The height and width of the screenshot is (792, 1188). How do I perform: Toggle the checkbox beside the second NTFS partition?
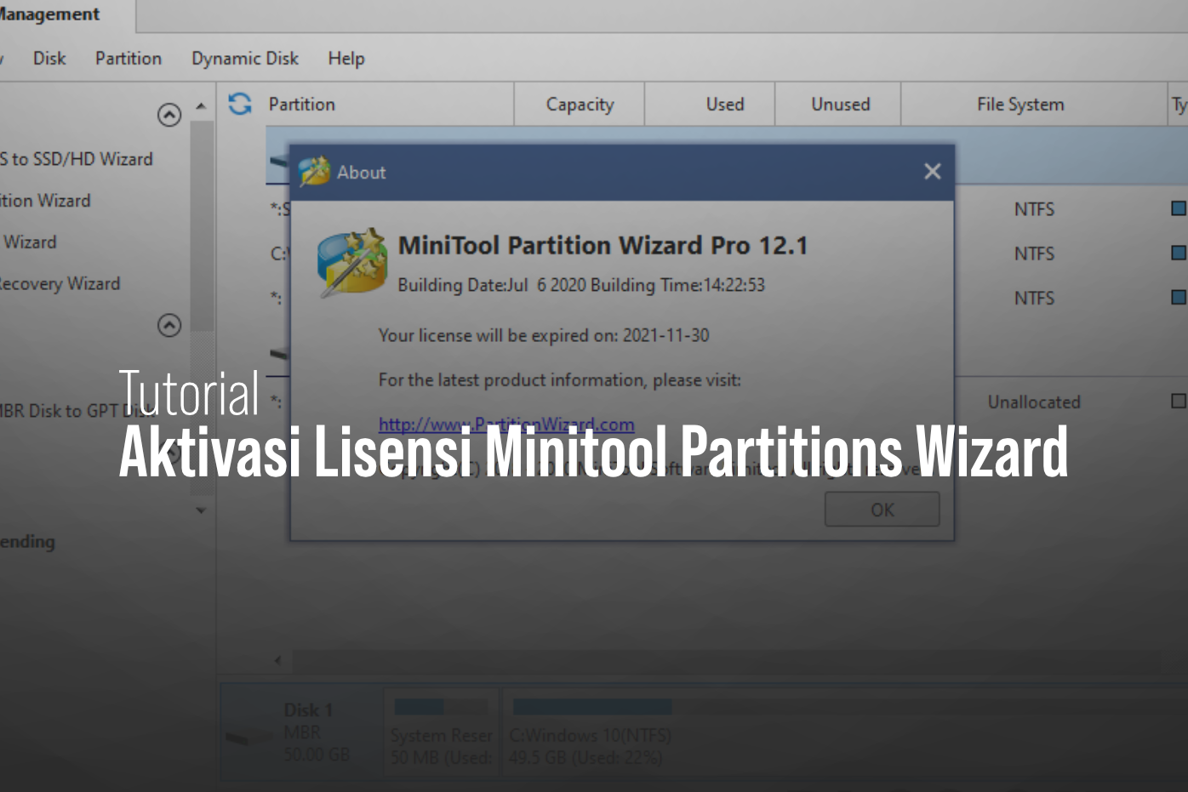tap(1179, 253)
